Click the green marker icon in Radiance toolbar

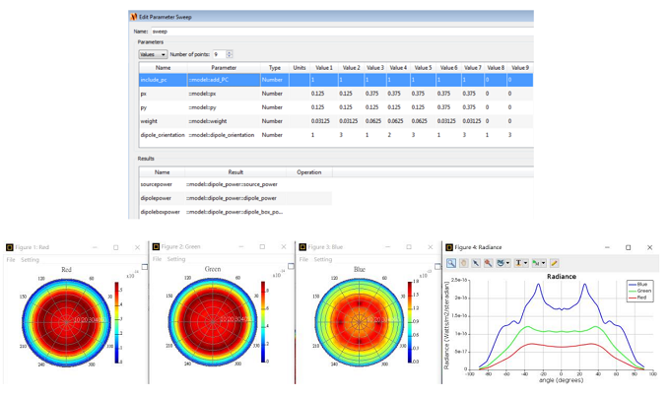(536, 263)
